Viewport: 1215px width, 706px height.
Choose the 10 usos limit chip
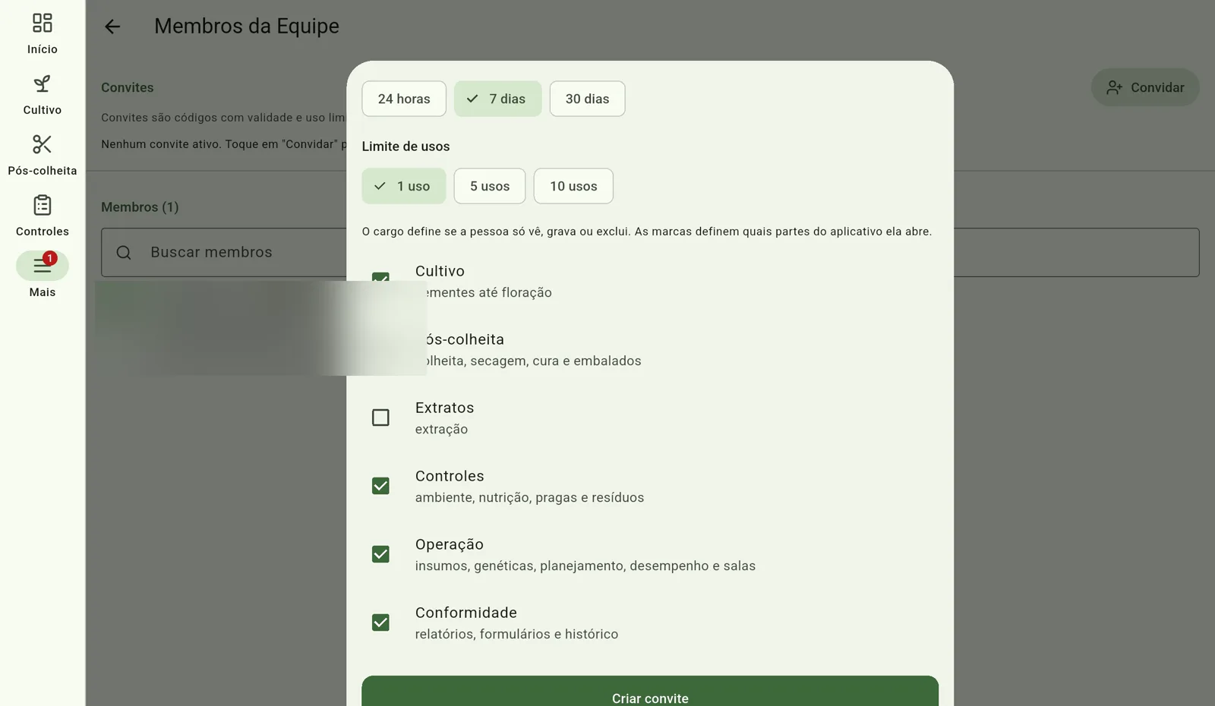click(573, 186)
